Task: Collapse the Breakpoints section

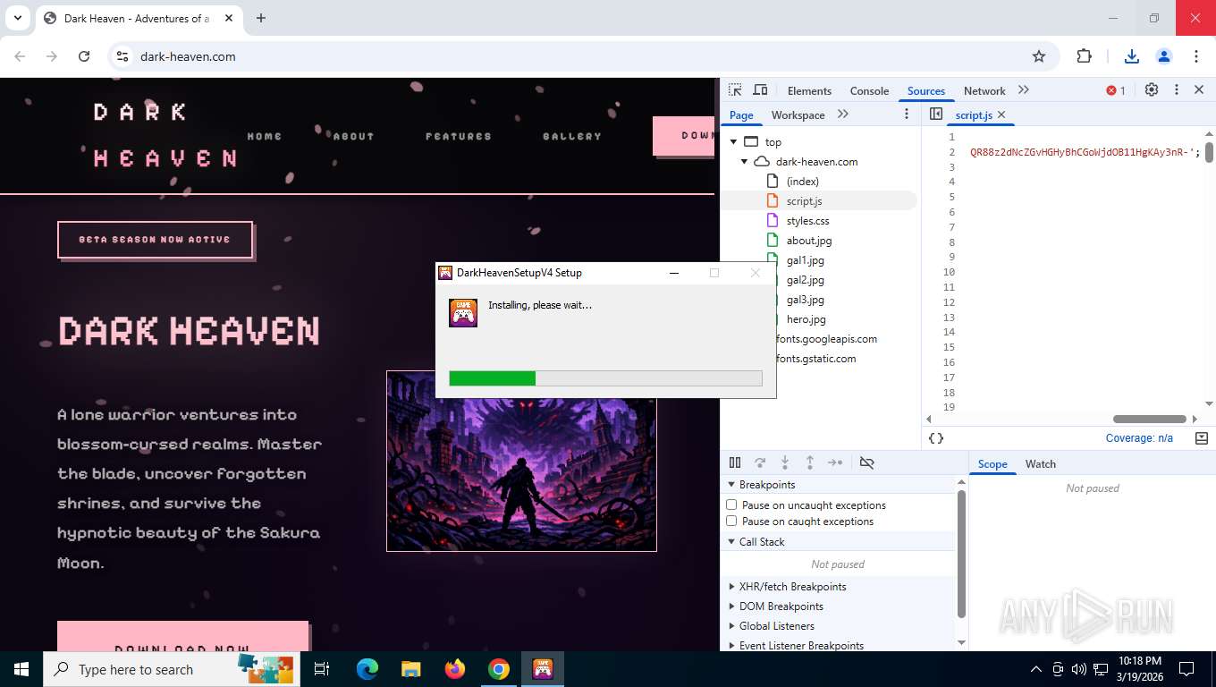Action: click(x=731, y=485)
